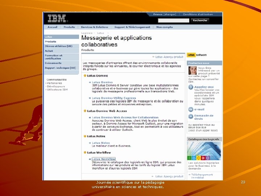Viewport: 261px width, 196px height.
Task: Open the Lotus Notes product link
Action: pyautogui.click(x=101, y=143)
